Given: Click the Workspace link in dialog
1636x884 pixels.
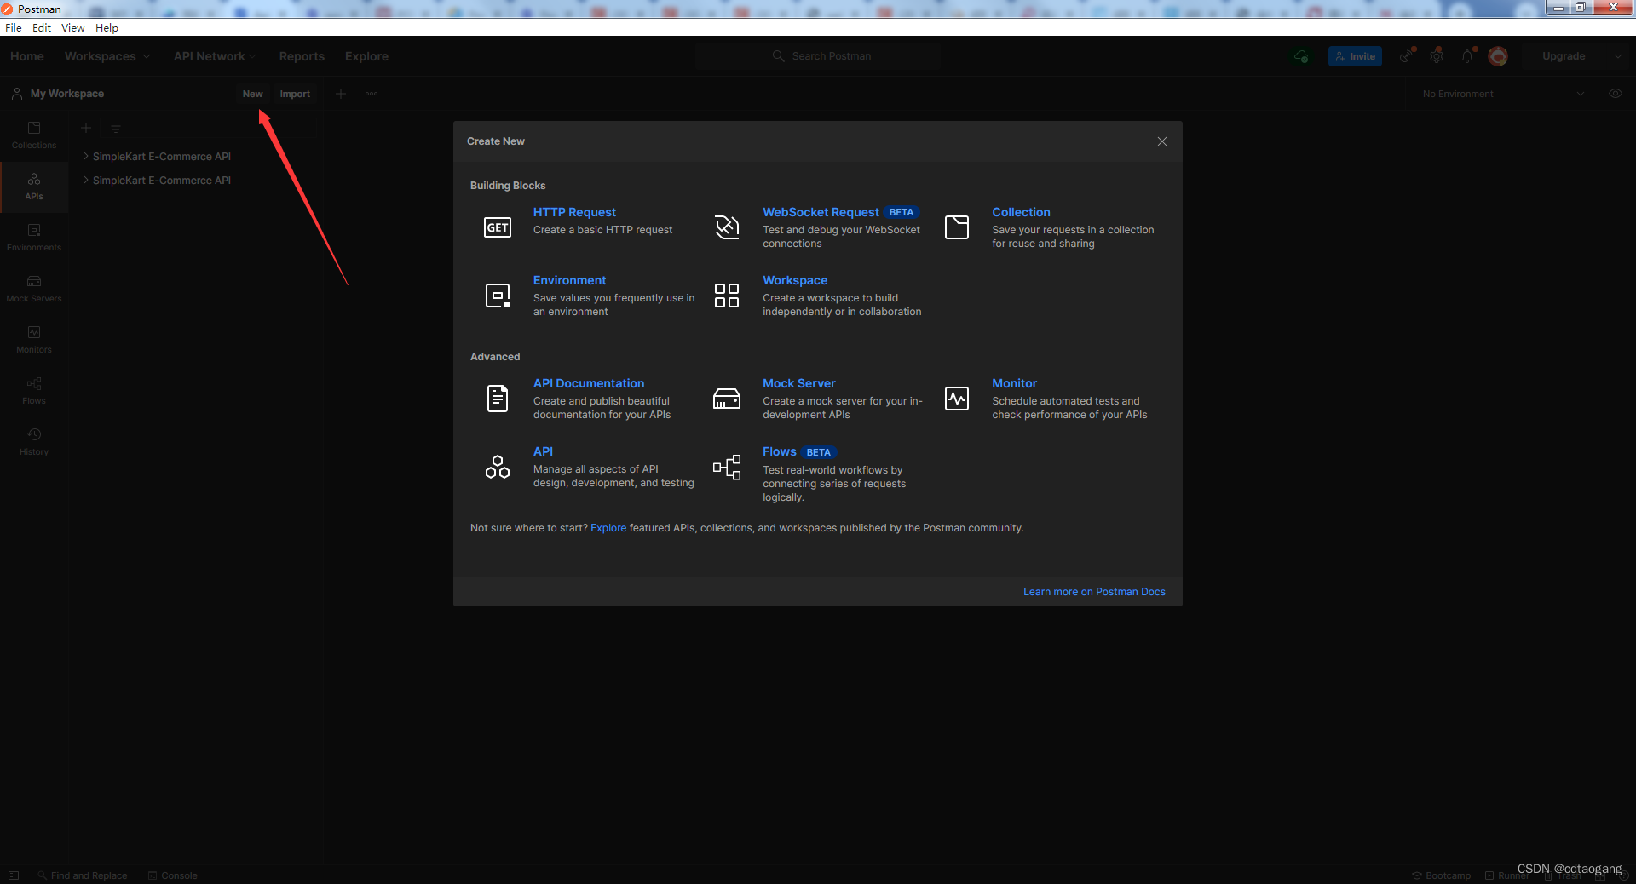Looking at the screenshot, I should click(x=795, y=280).
